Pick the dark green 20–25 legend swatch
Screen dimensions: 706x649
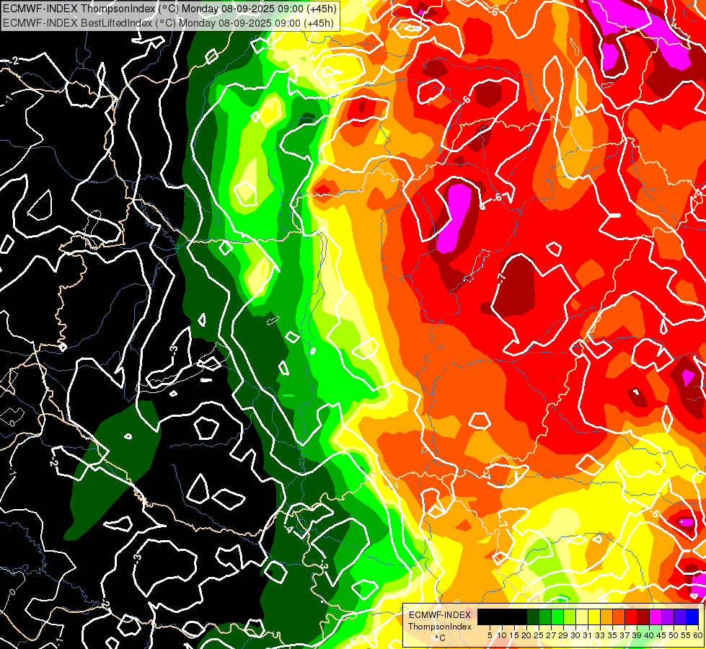click(533, 617)
